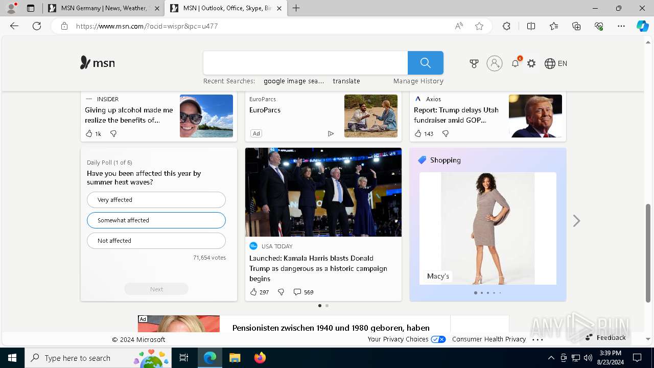
Task: Open the account profile icon
Action: [x=495, y=63]
